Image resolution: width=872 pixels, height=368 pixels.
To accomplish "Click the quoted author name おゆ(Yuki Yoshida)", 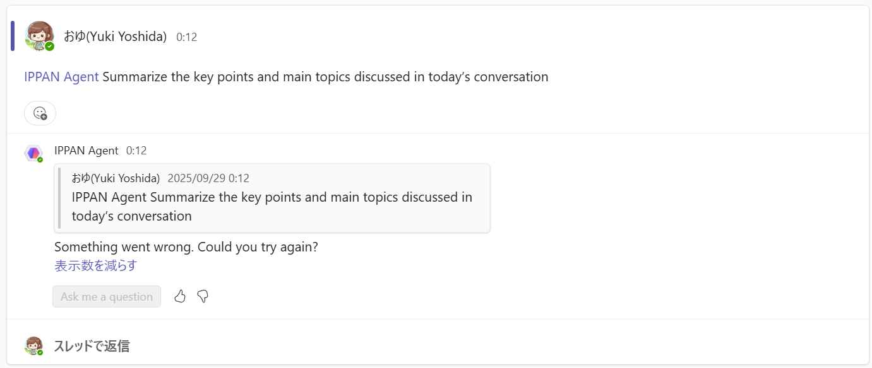I will [116, 178].
